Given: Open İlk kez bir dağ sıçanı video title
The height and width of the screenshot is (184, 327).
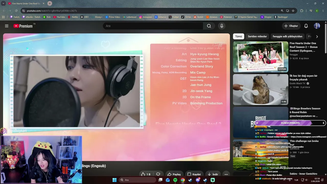Looking at the screenshot, I should pos(303,78).
